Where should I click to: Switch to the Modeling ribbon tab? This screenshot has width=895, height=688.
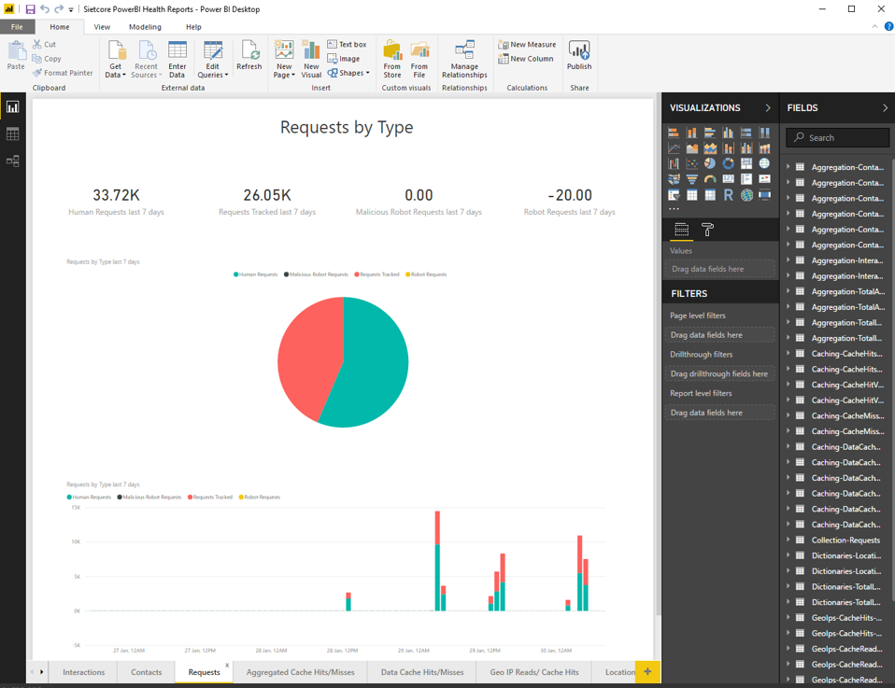point(143,26)
